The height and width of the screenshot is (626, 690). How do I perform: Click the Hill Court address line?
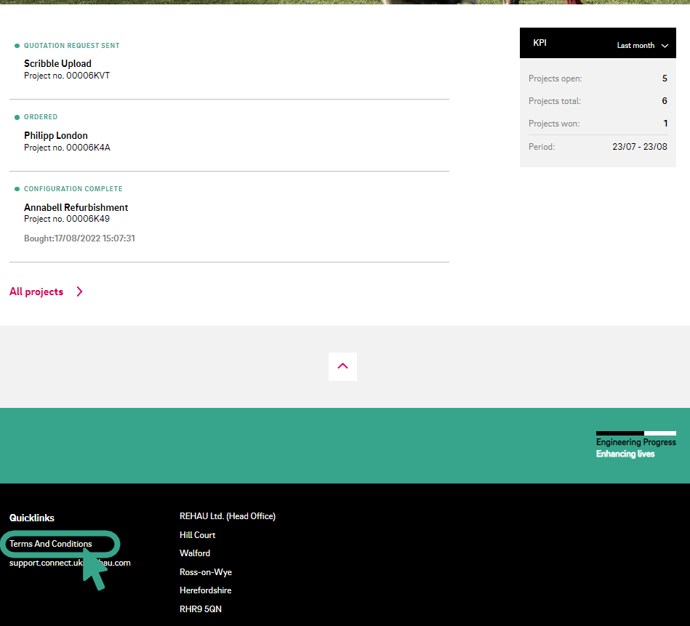pyautogui.click(x=198, y=535)
